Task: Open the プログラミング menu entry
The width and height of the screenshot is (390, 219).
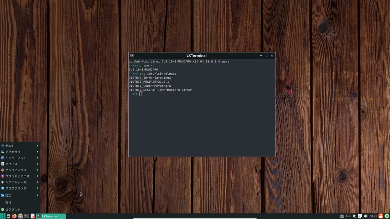Action: (20, 188)
